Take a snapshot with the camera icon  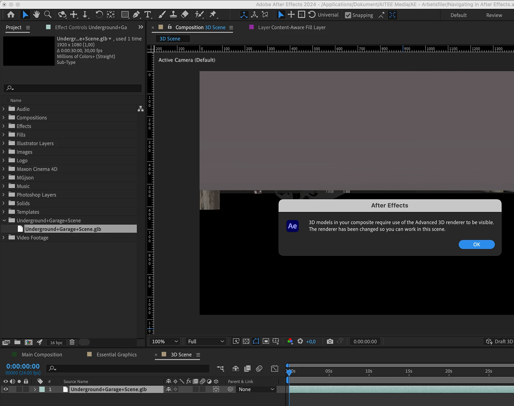330,341
